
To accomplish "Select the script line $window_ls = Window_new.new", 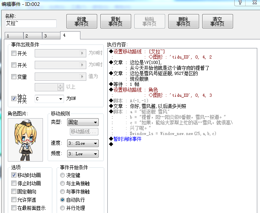I will coord(173,133).
